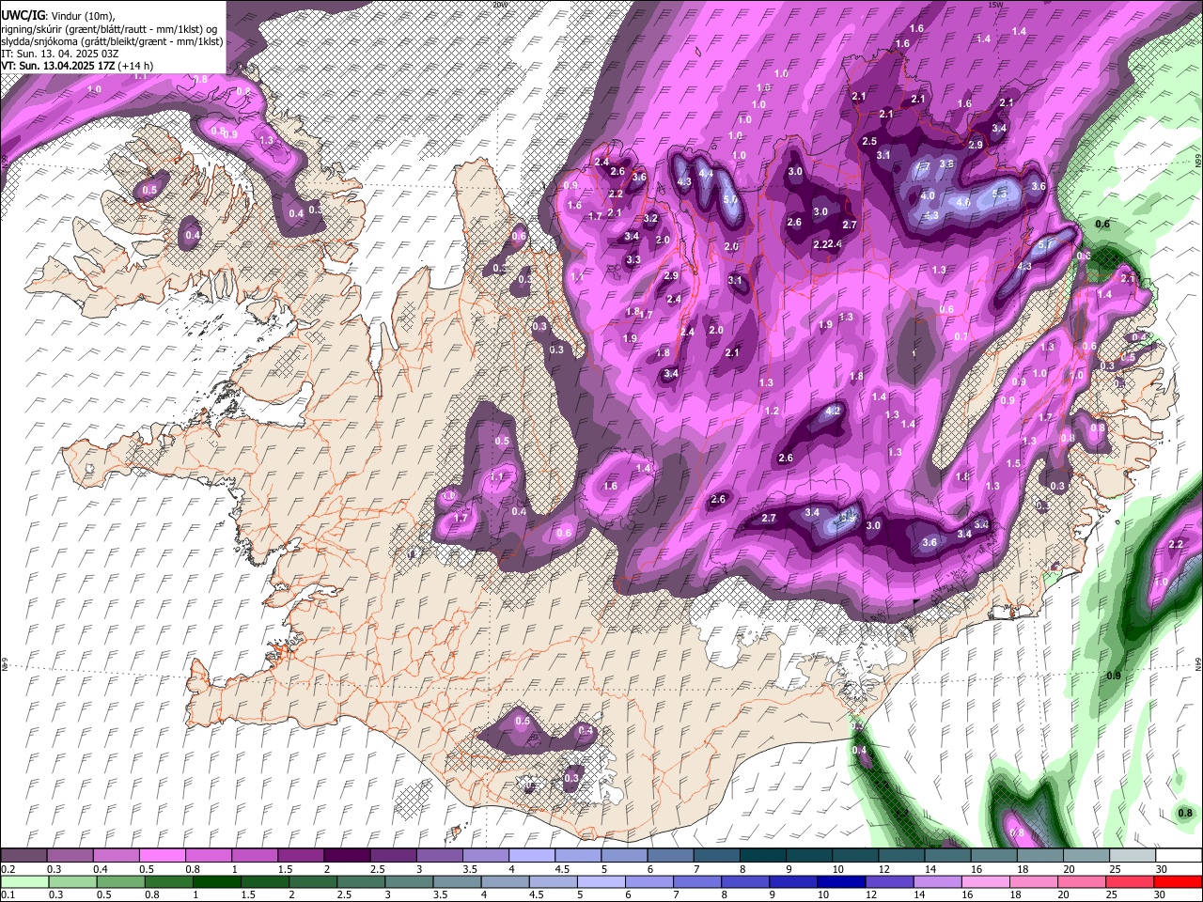1203x902 pixels.
Task: Click the '4.4' snowfall value on the map
Action: [x=707, y=174]
